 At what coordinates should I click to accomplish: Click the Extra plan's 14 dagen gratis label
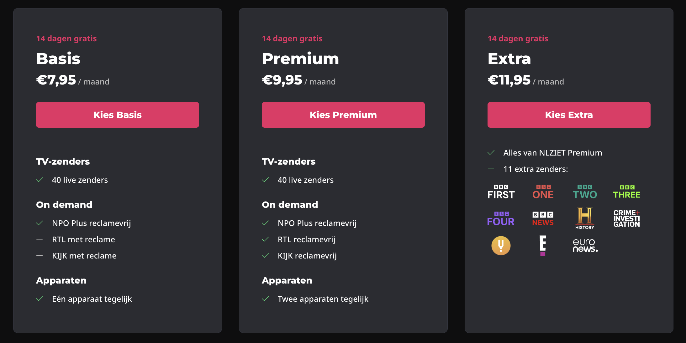click(x=518, y=38)
